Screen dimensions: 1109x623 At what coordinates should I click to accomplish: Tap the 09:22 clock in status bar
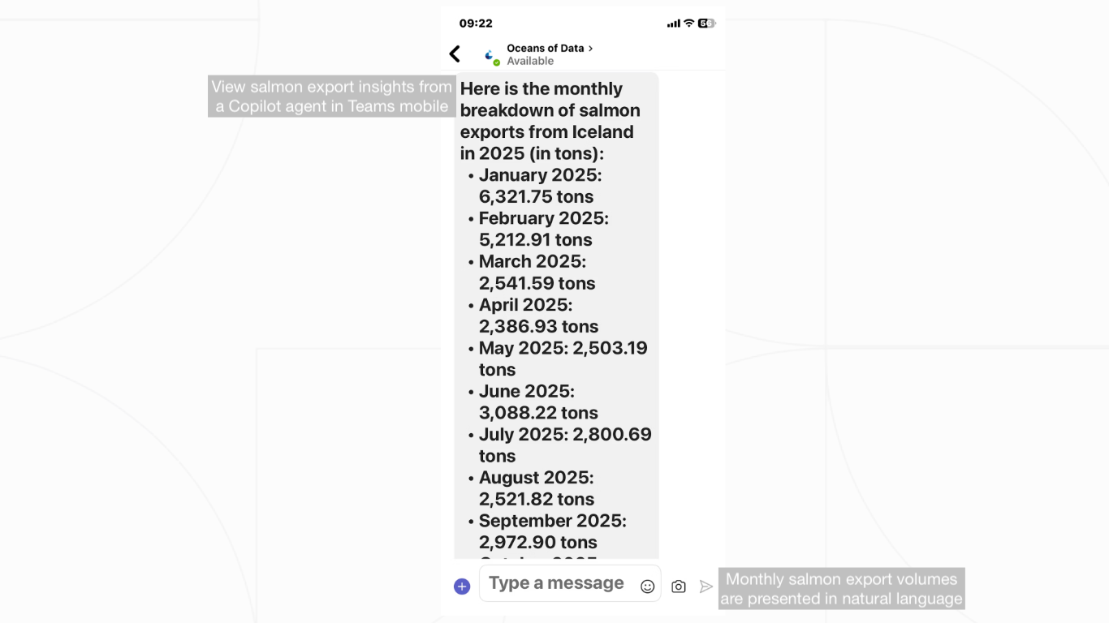click(476, 24)
